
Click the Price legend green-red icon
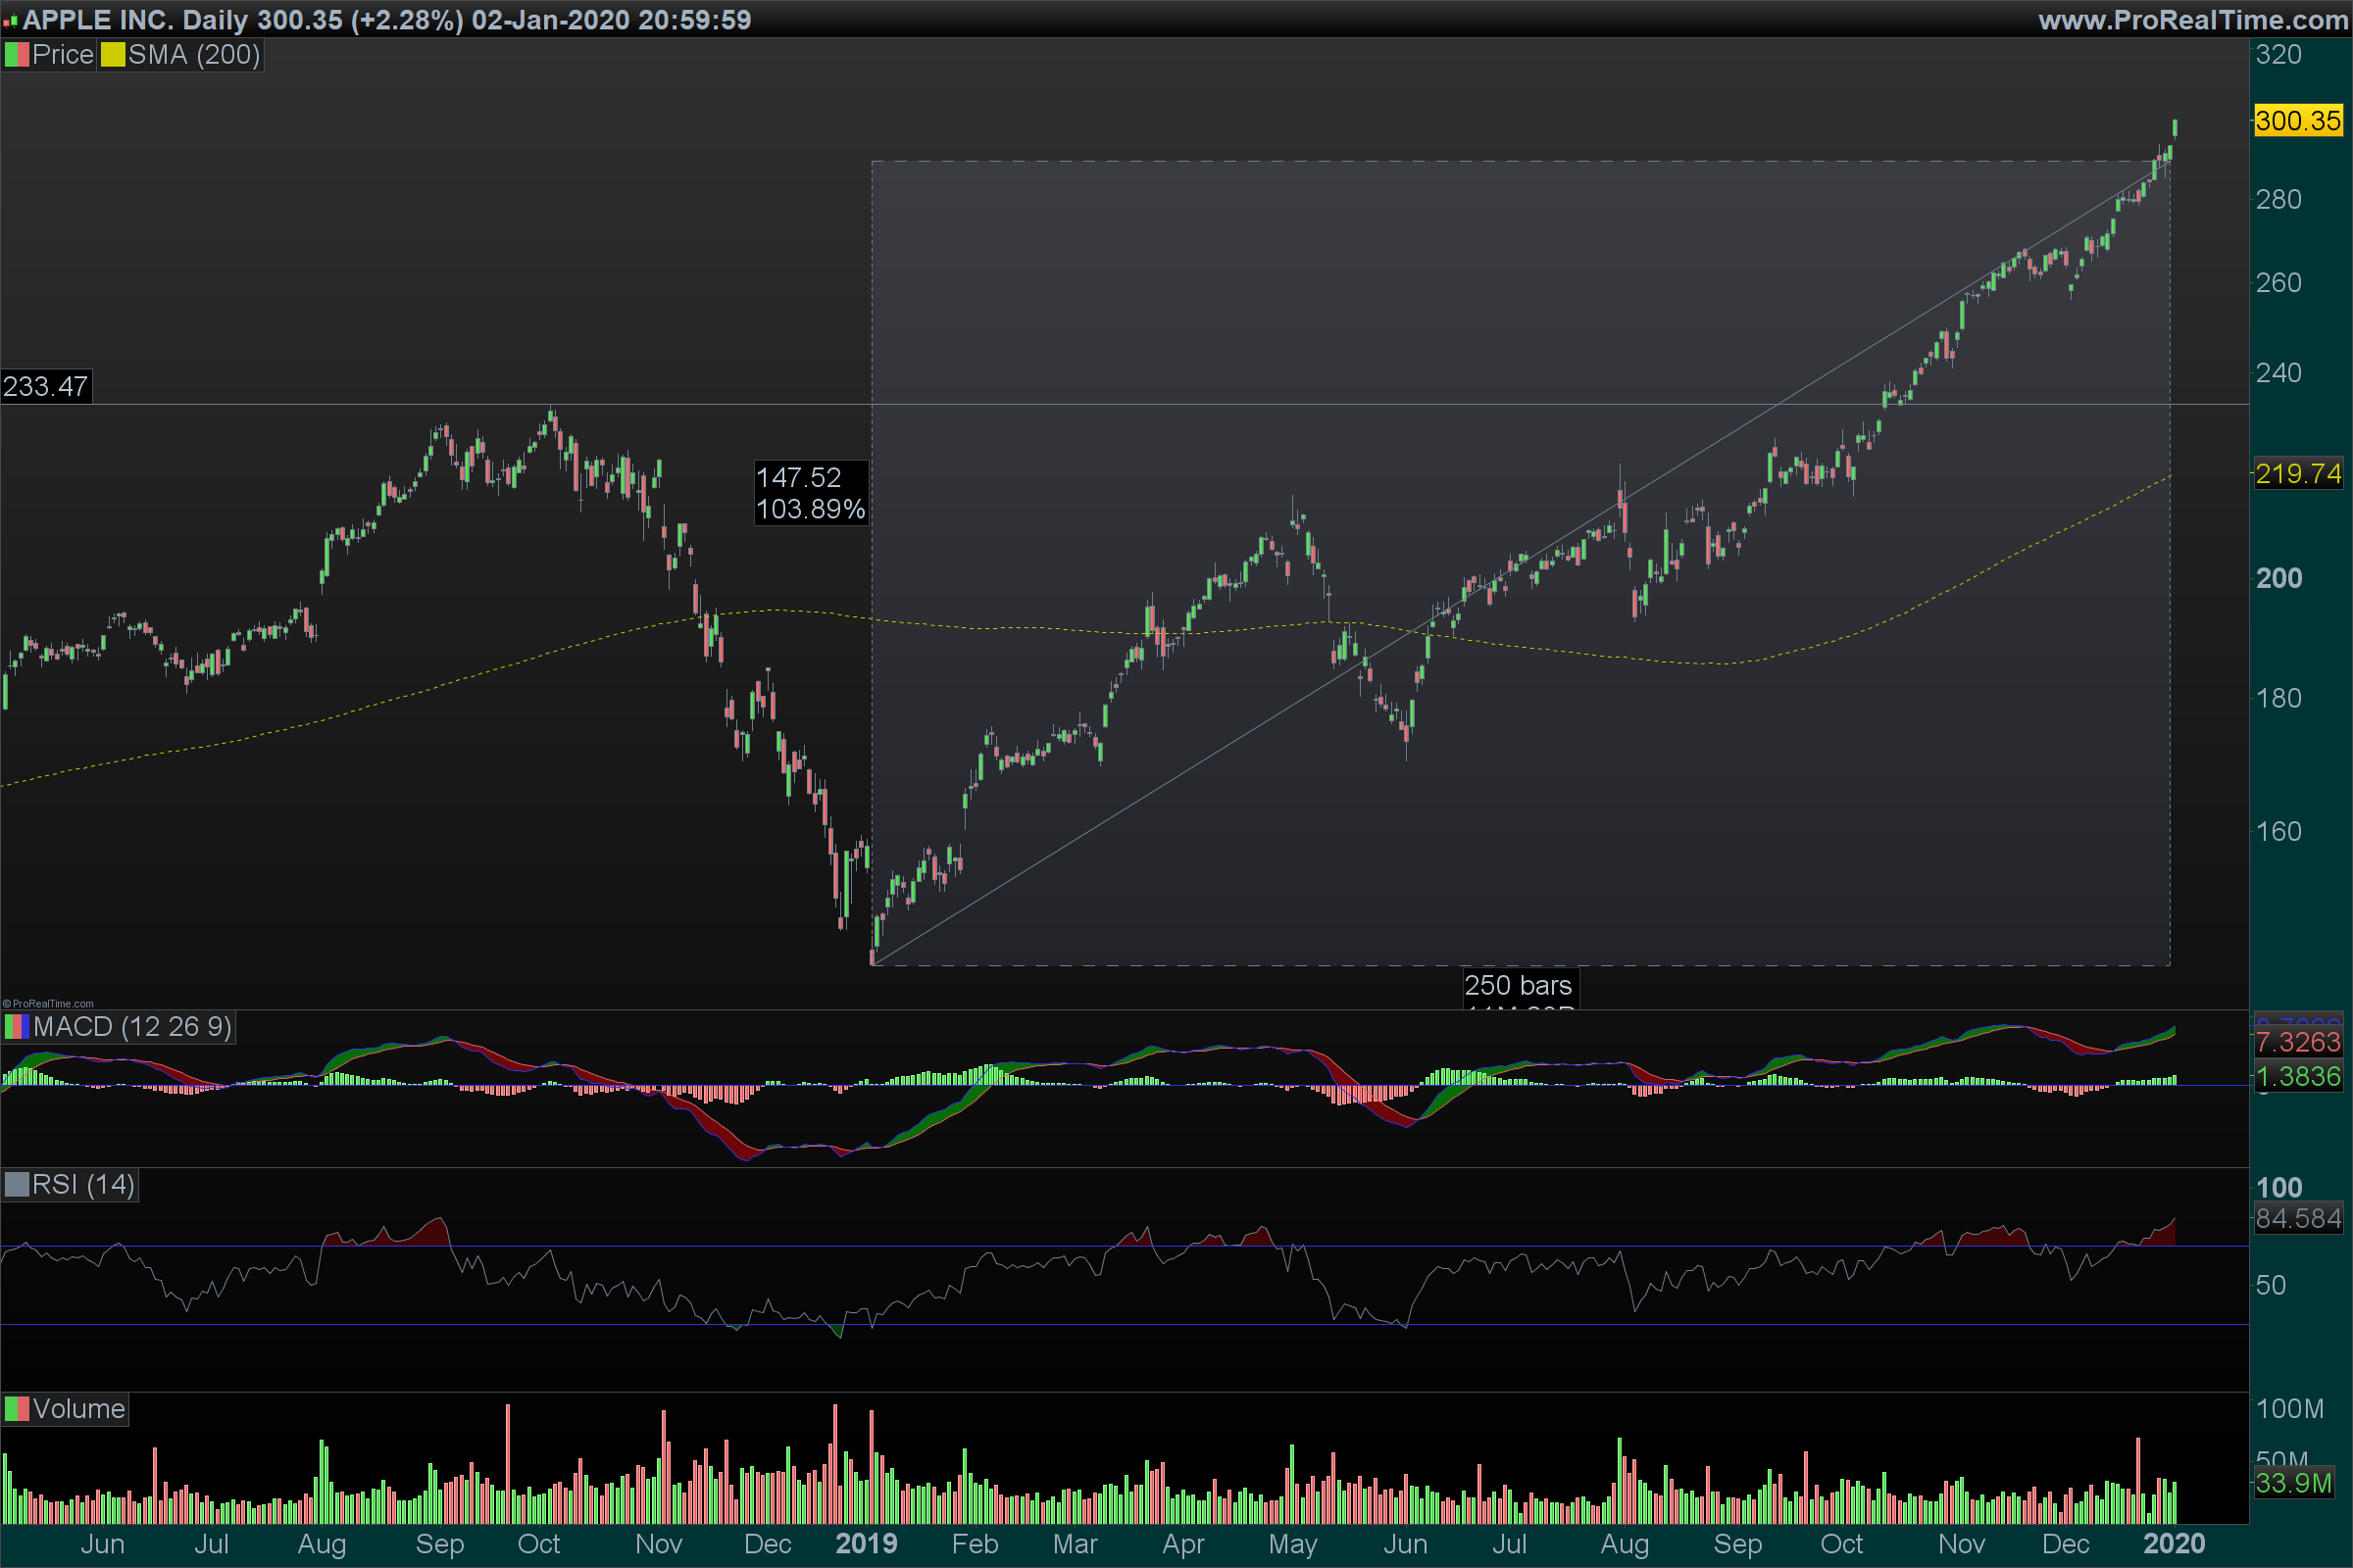17,55
